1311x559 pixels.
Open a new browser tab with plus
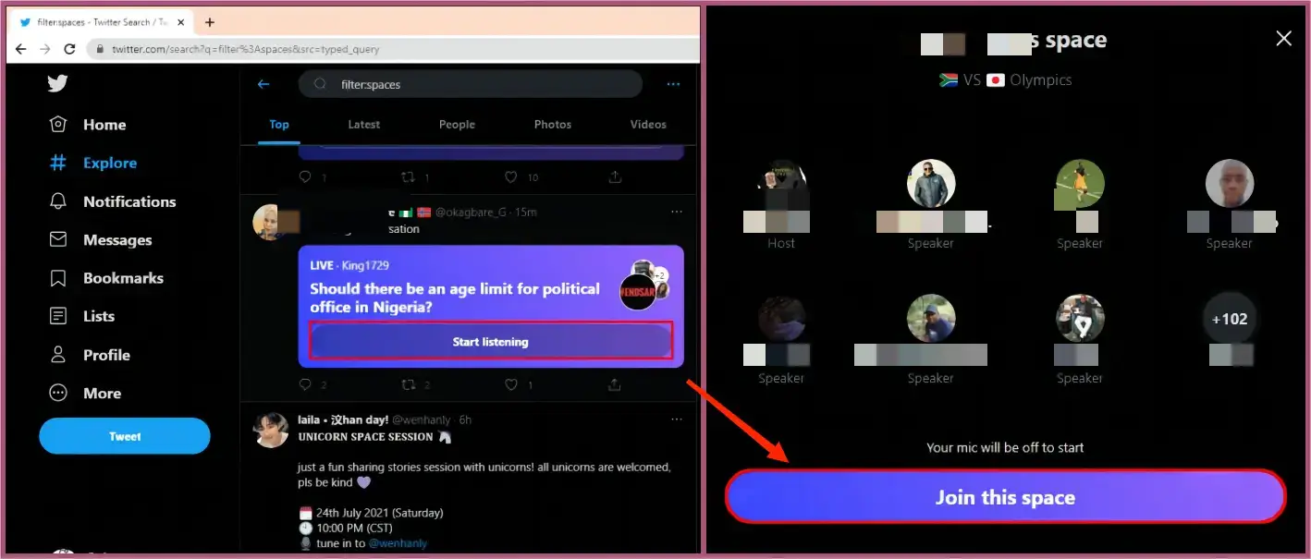click(x=210, y=22)
